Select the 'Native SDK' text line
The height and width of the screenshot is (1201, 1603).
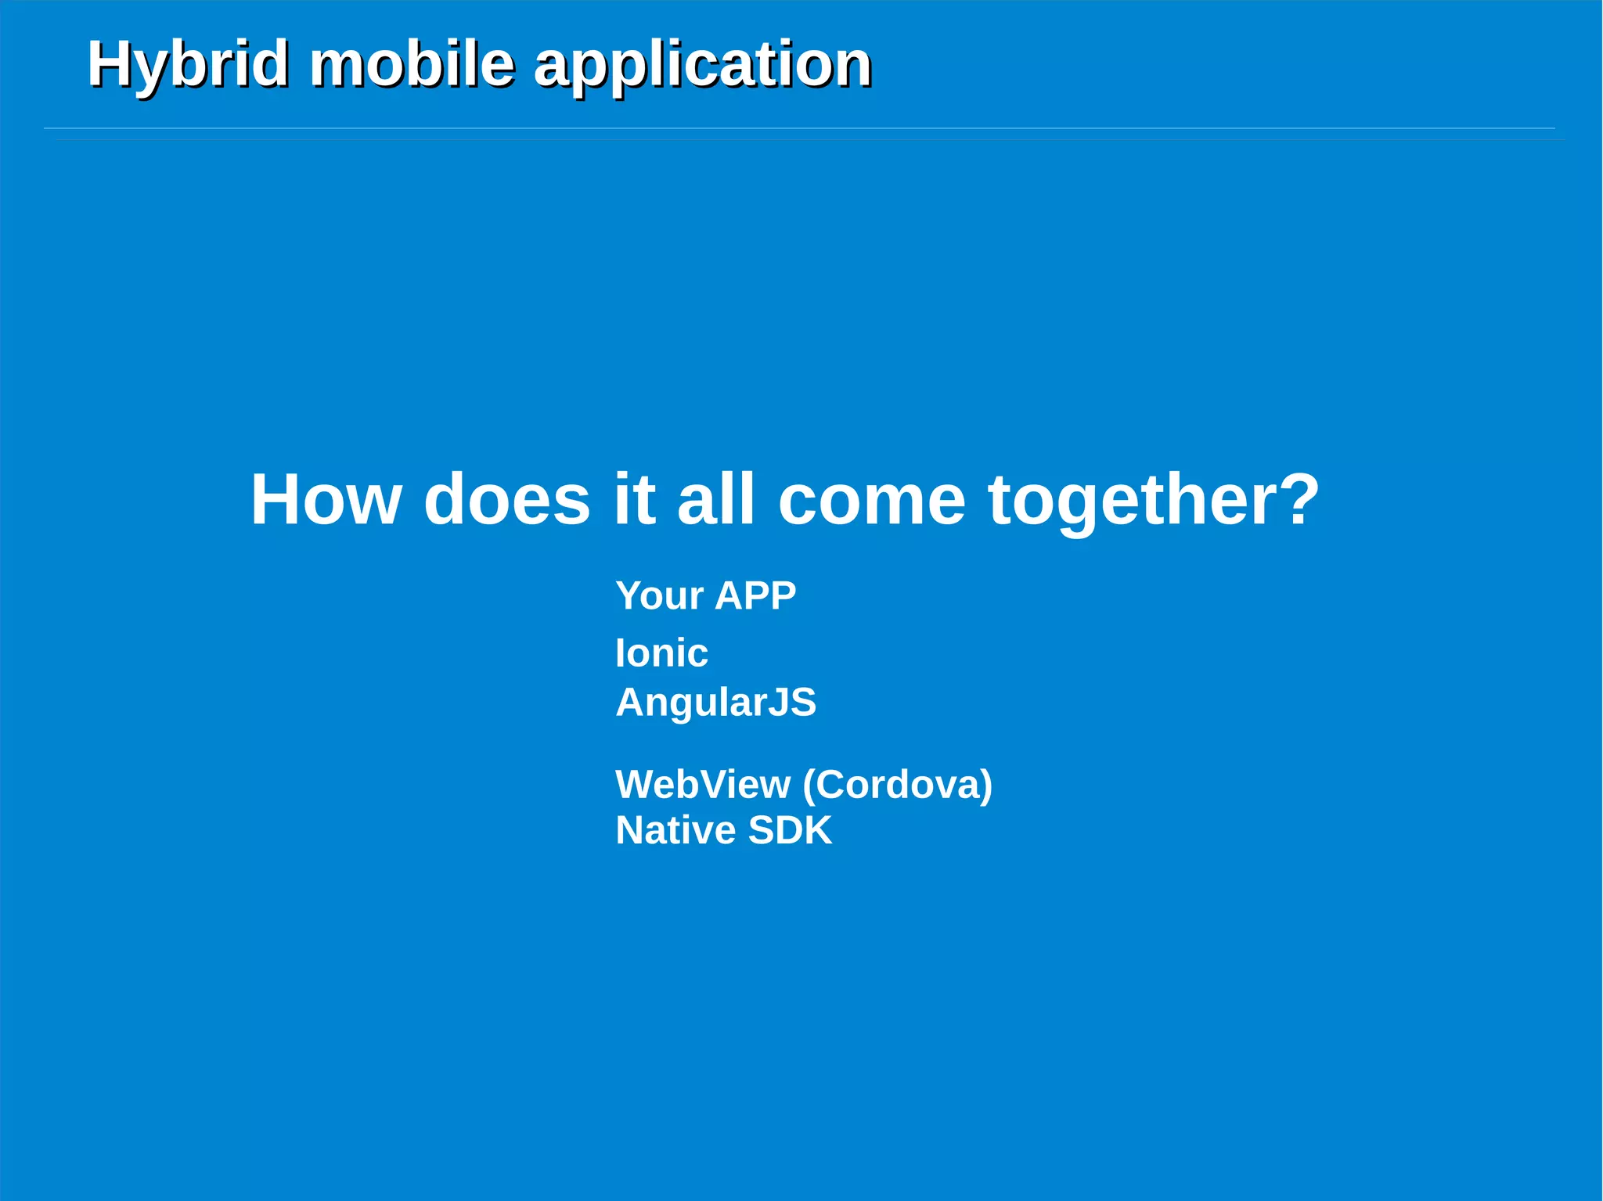(723, 830)
